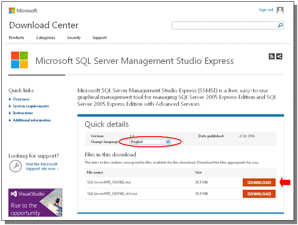The width and height of the screenshot is (298, 225).
Task: Jump to the Overview quick link
Action: pyautogui.click(x=21, y=99)
